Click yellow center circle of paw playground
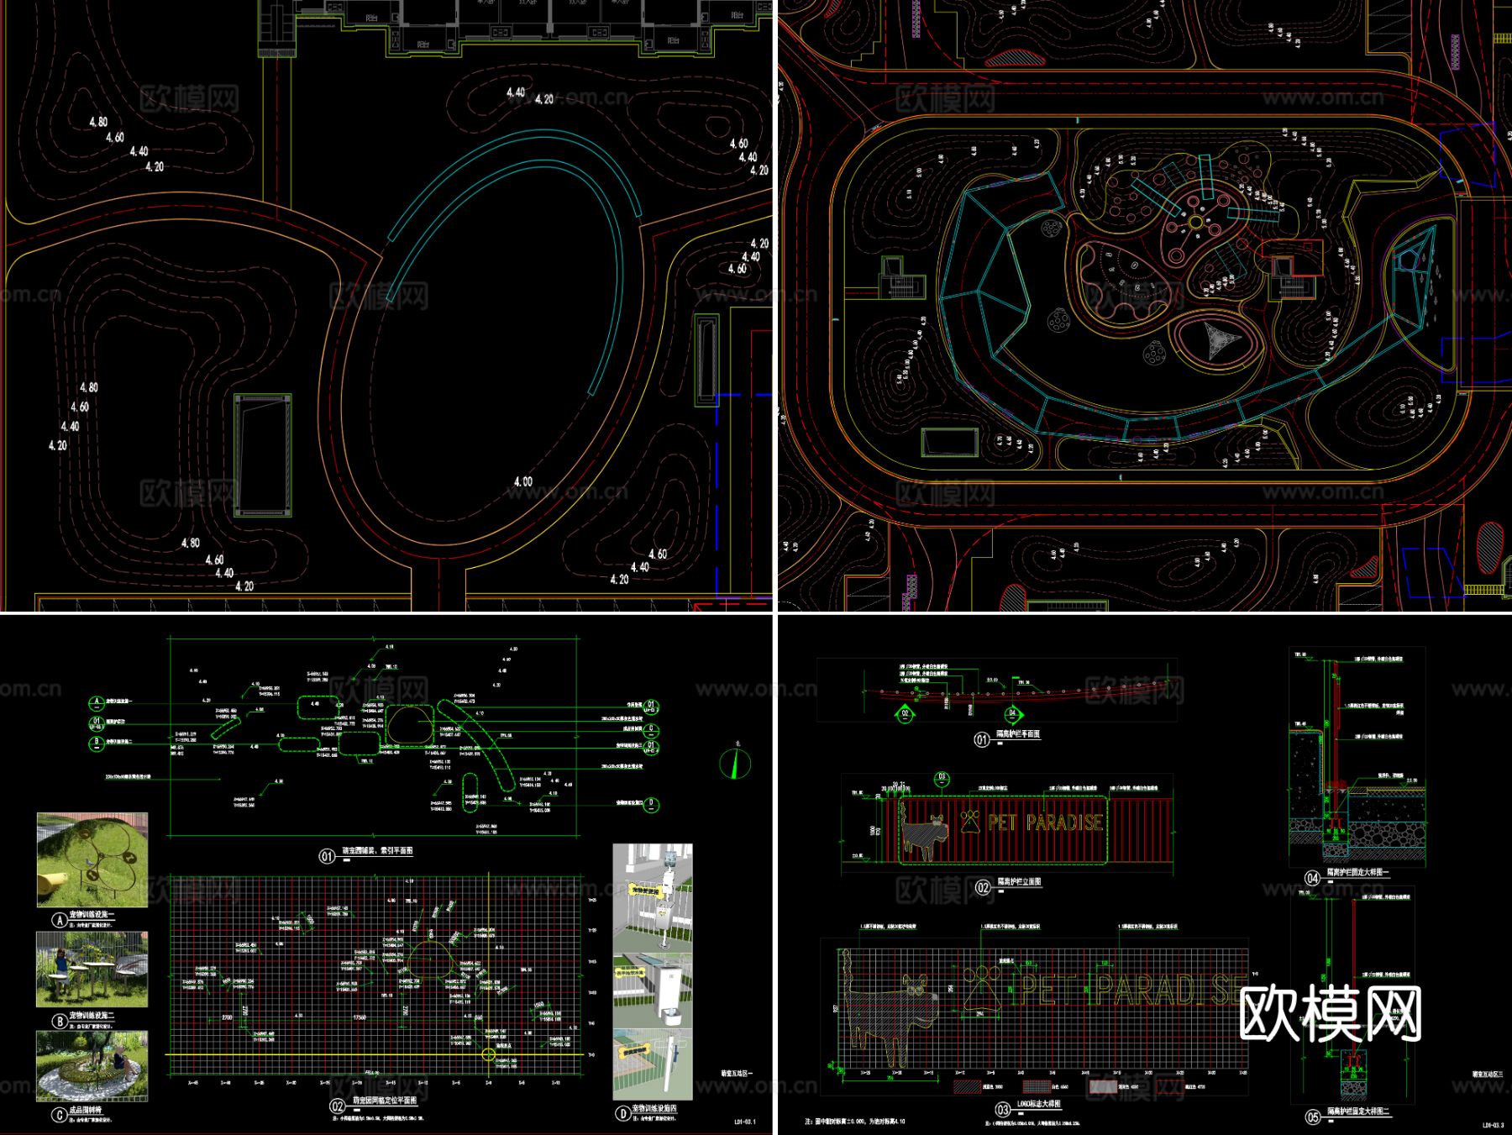This screenshot has width=1512, height=1135. pyautogui.click(x=1195, y=223)
